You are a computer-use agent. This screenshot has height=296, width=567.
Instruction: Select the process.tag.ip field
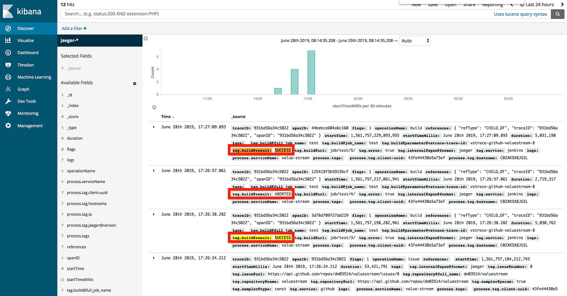tap(79, 214)
